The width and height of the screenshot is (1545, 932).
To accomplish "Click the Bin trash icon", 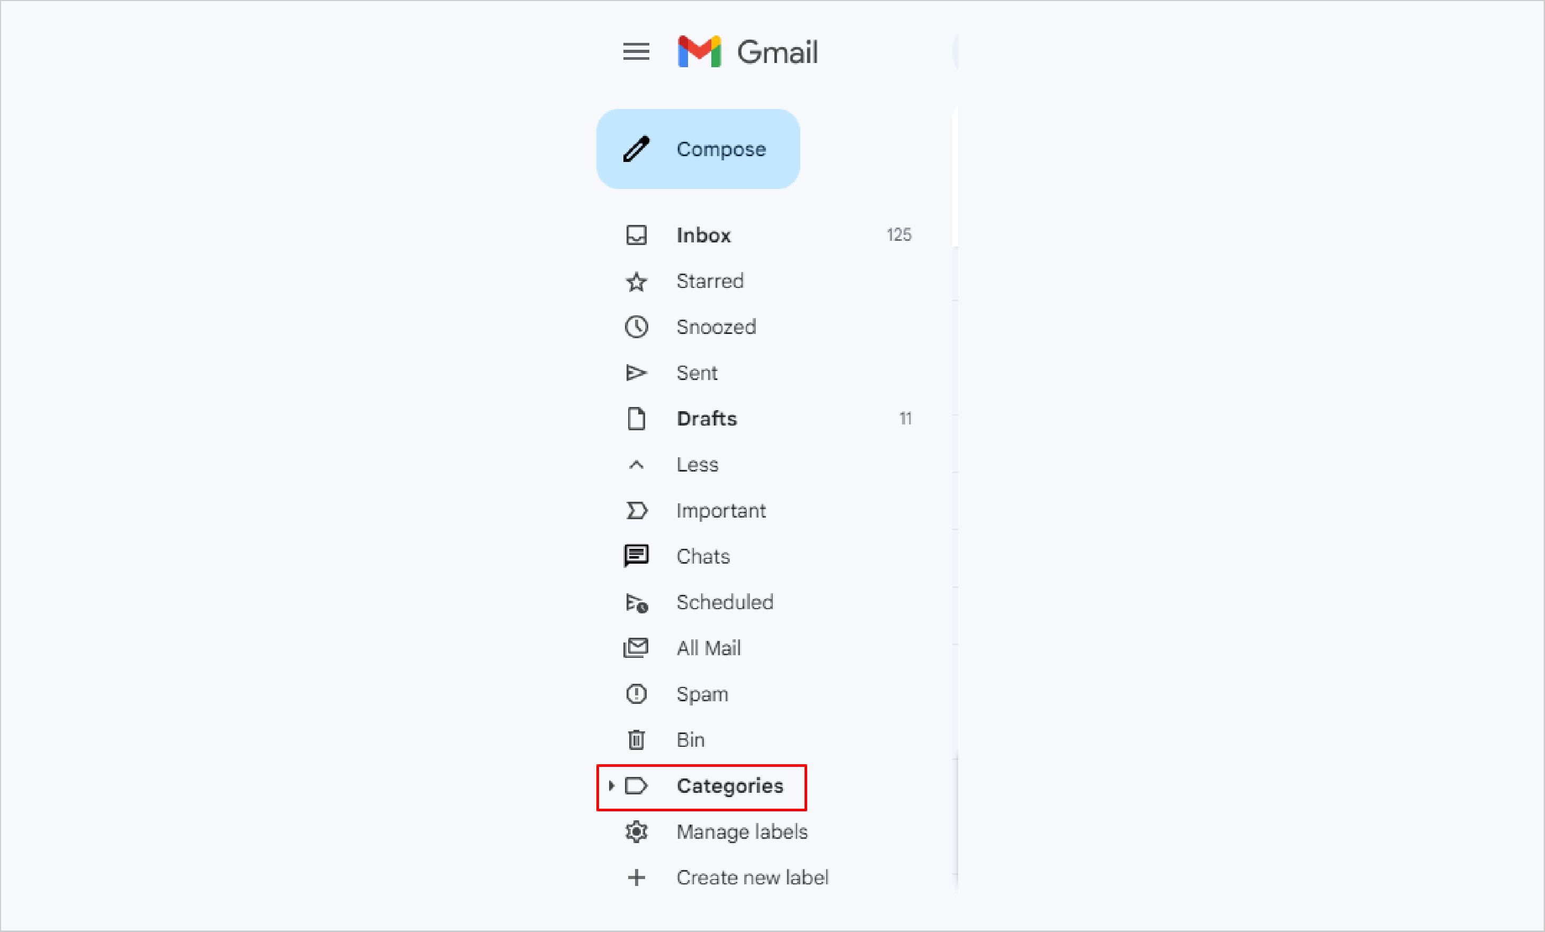I will [636, 739].
